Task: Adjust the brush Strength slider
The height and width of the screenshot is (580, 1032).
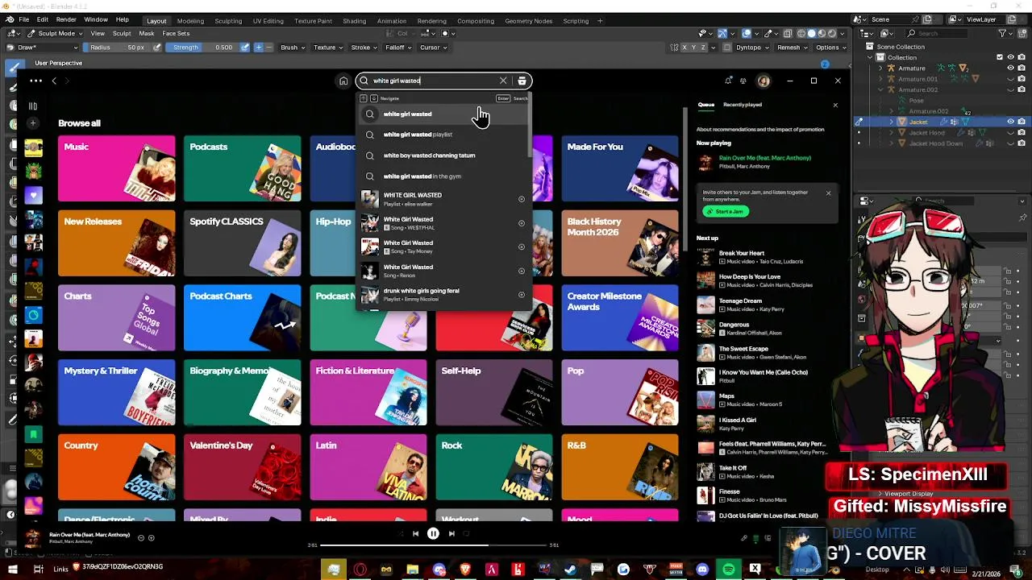Action: point(203,48)
